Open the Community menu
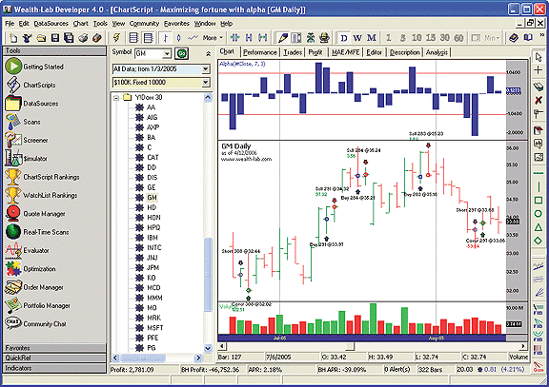549x387 pixels. (x=144, y=24)
